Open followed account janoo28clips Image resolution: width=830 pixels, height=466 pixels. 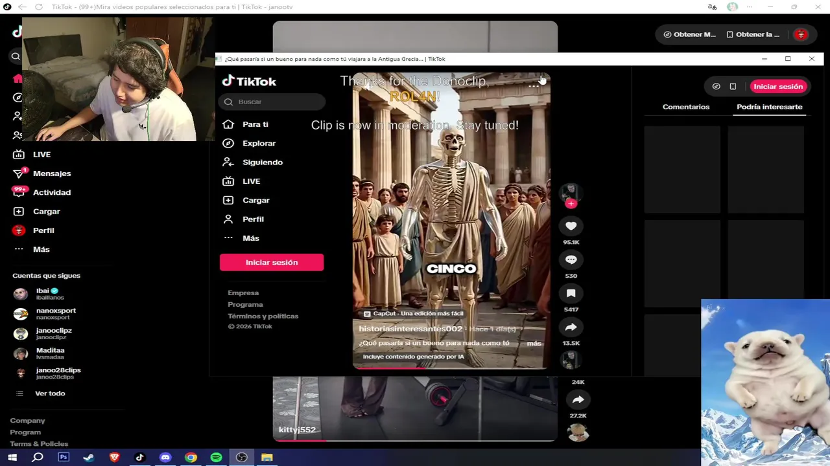tap(47, 373)
